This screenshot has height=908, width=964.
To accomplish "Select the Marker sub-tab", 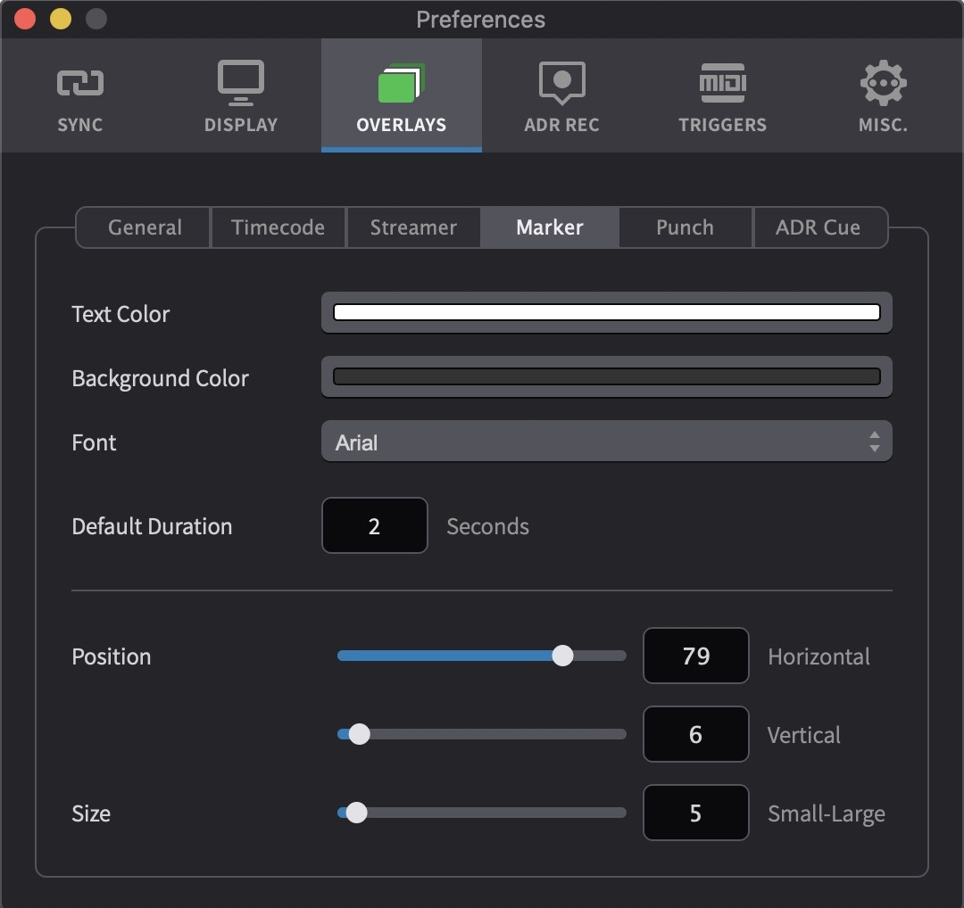I will 550,227.
